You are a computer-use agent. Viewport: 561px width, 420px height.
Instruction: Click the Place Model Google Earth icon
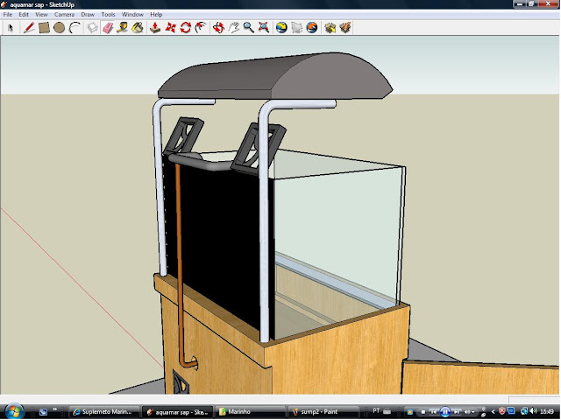pos(312,28)
